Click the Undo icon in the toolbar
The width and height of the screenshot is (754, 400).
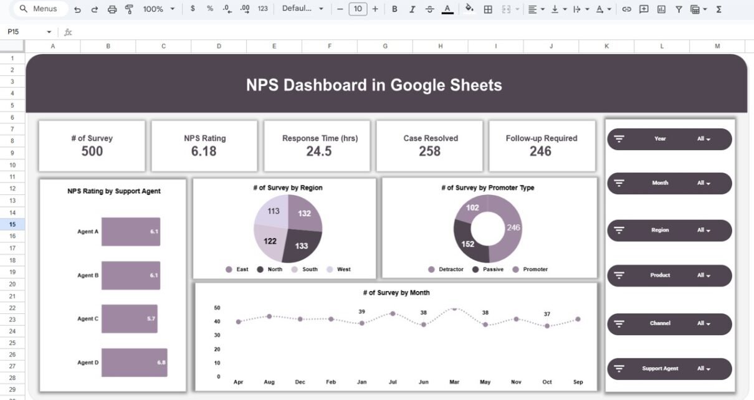click(x=77, y=9)
